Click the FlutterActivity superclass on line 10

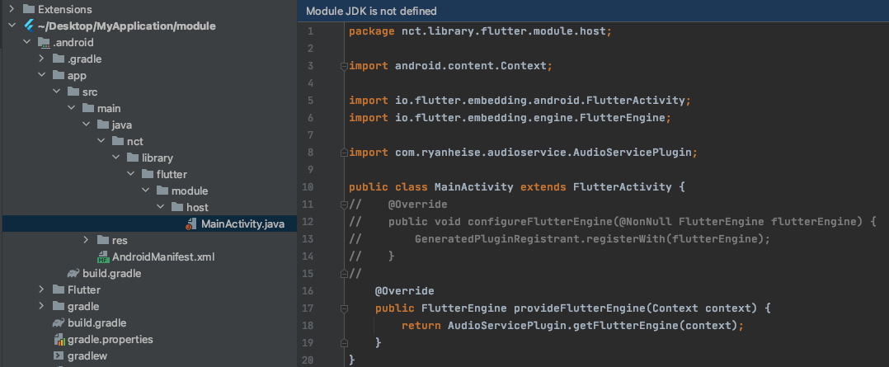623,186
